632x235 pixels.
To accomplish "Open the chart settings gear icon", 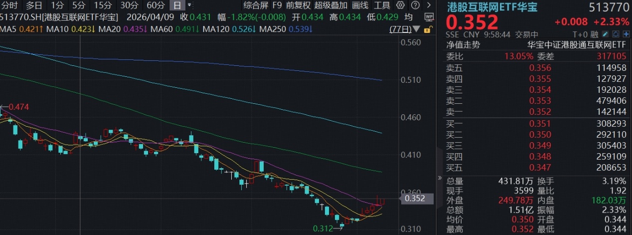I will 400,5.
